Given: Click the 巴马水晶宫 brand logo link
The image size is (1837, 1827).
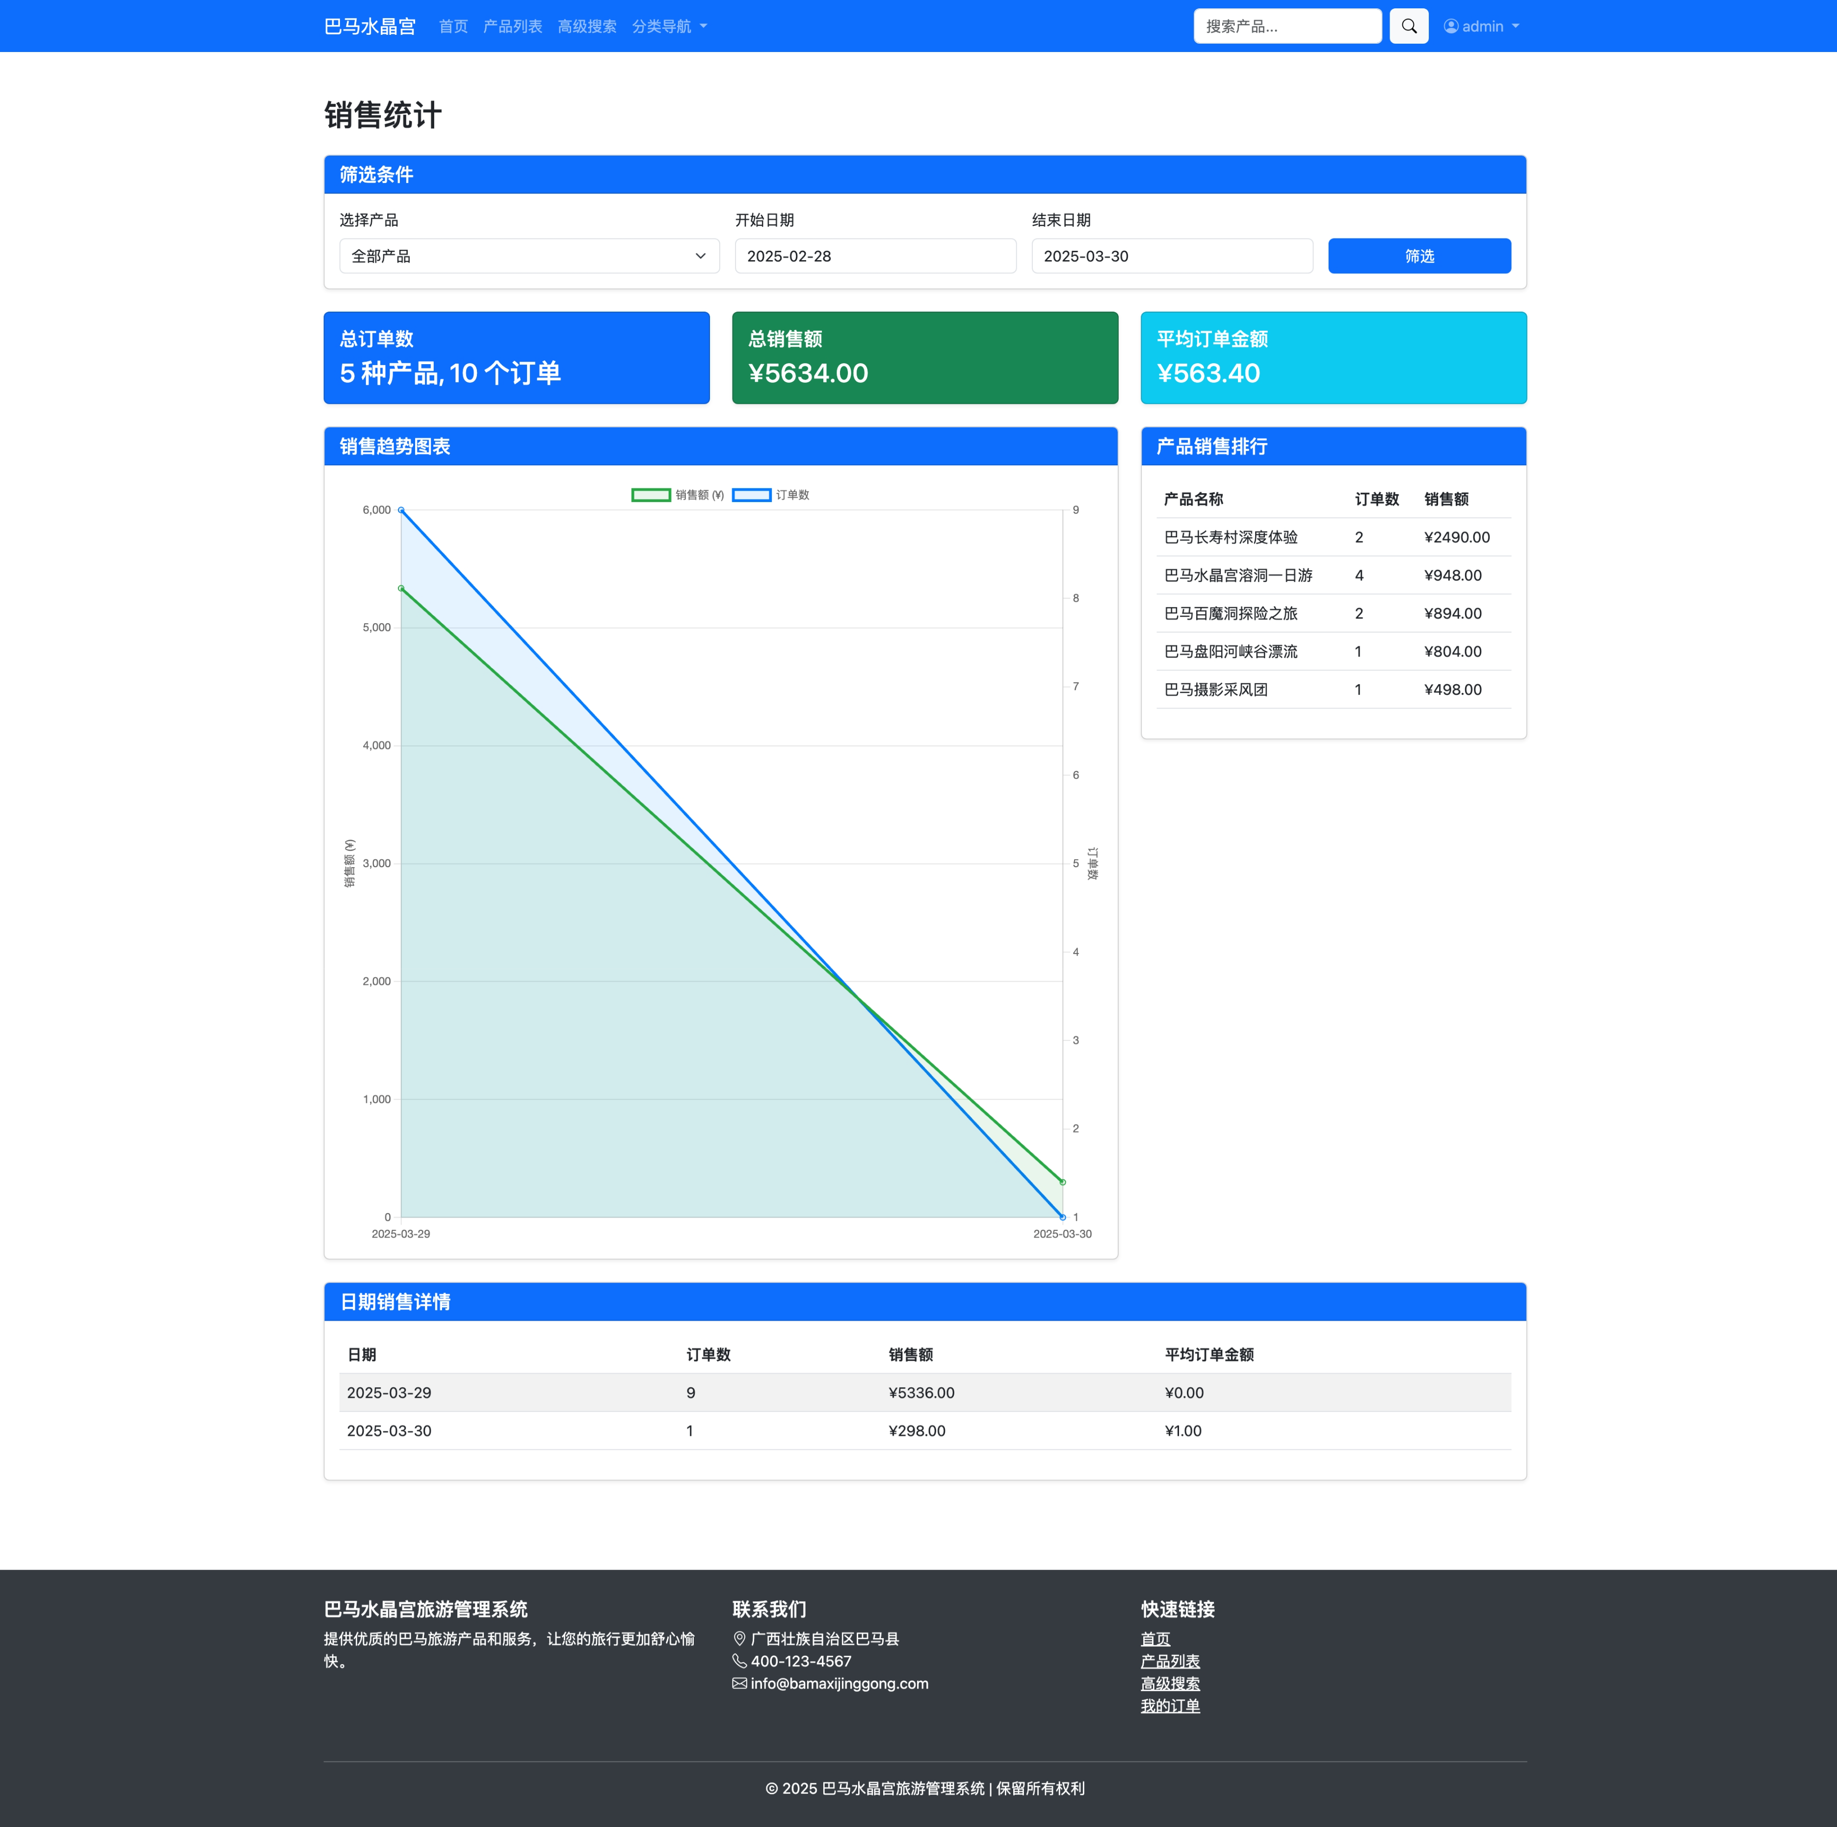Looking at the screenshot, I should 370,26.
